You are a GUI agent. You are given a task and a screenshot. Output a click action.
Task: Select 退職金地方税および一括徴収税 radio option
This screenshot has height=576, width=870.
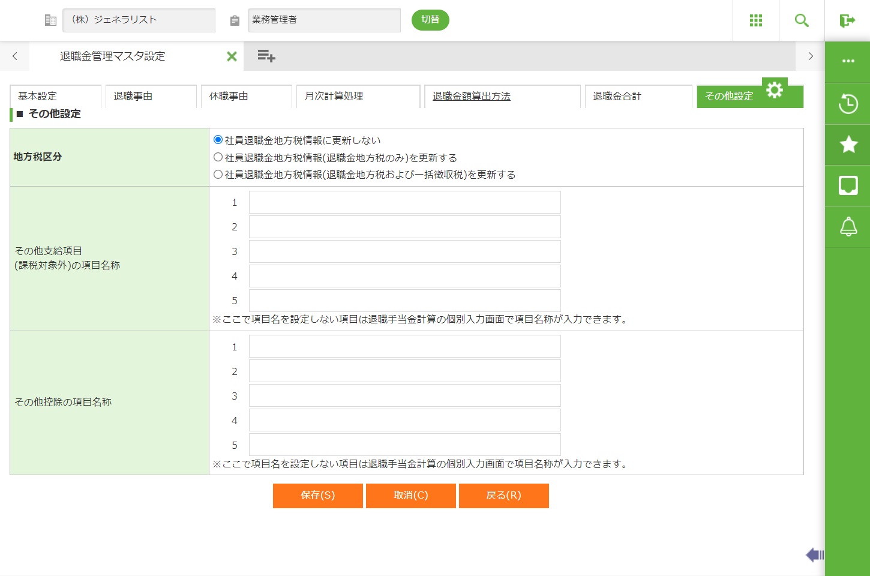pyautogui.click(x=218, y=175)
